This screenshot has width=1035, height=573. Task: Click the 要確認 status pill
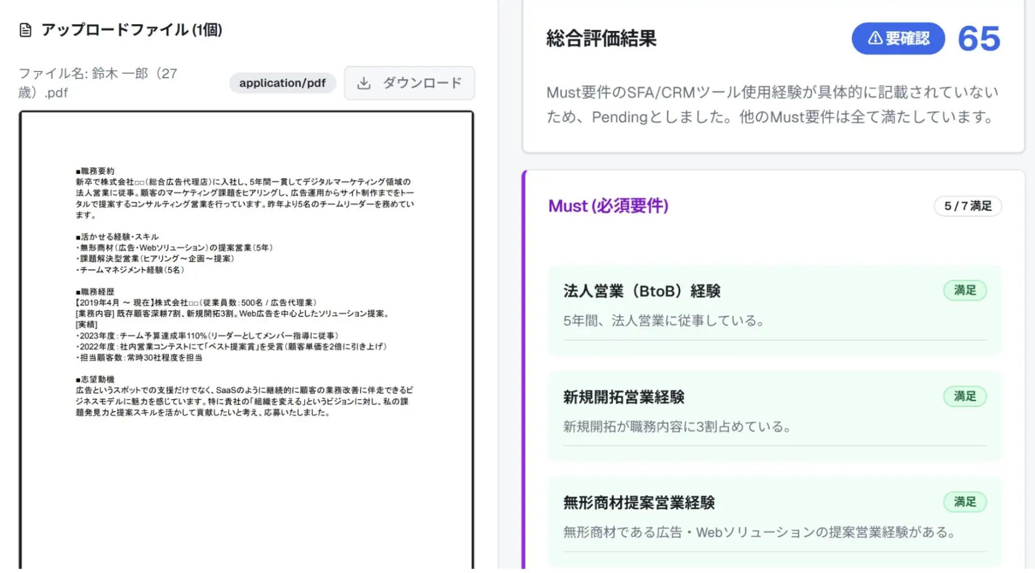(x=897, y=38)
